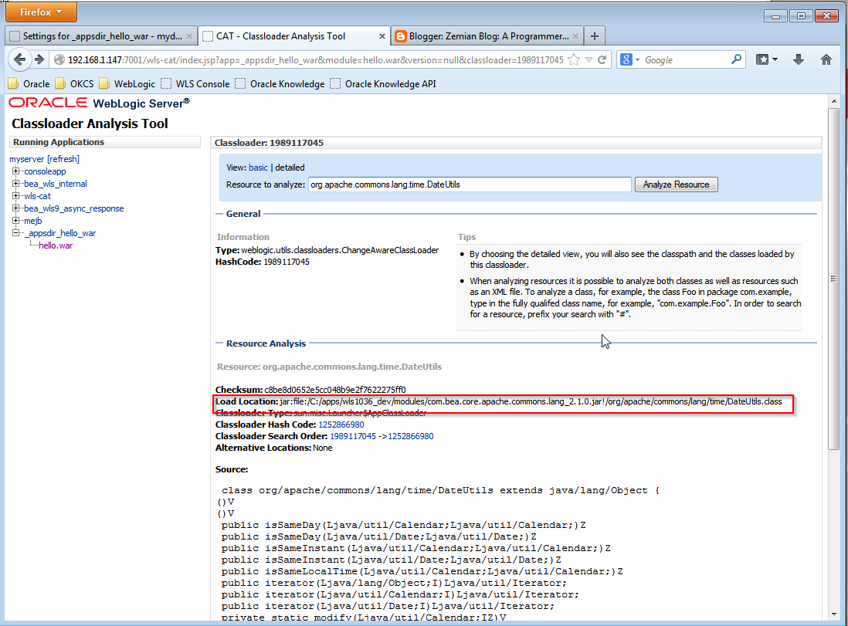Click the Resource to analyze input field
Viewport: 848px width, 626px height.
click(470, 184)
